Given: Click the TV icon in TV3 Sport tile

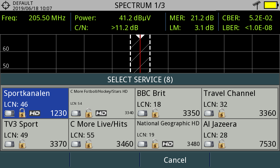Looking at the screenshot, I should pyautogui.click(x=9, y=144).
